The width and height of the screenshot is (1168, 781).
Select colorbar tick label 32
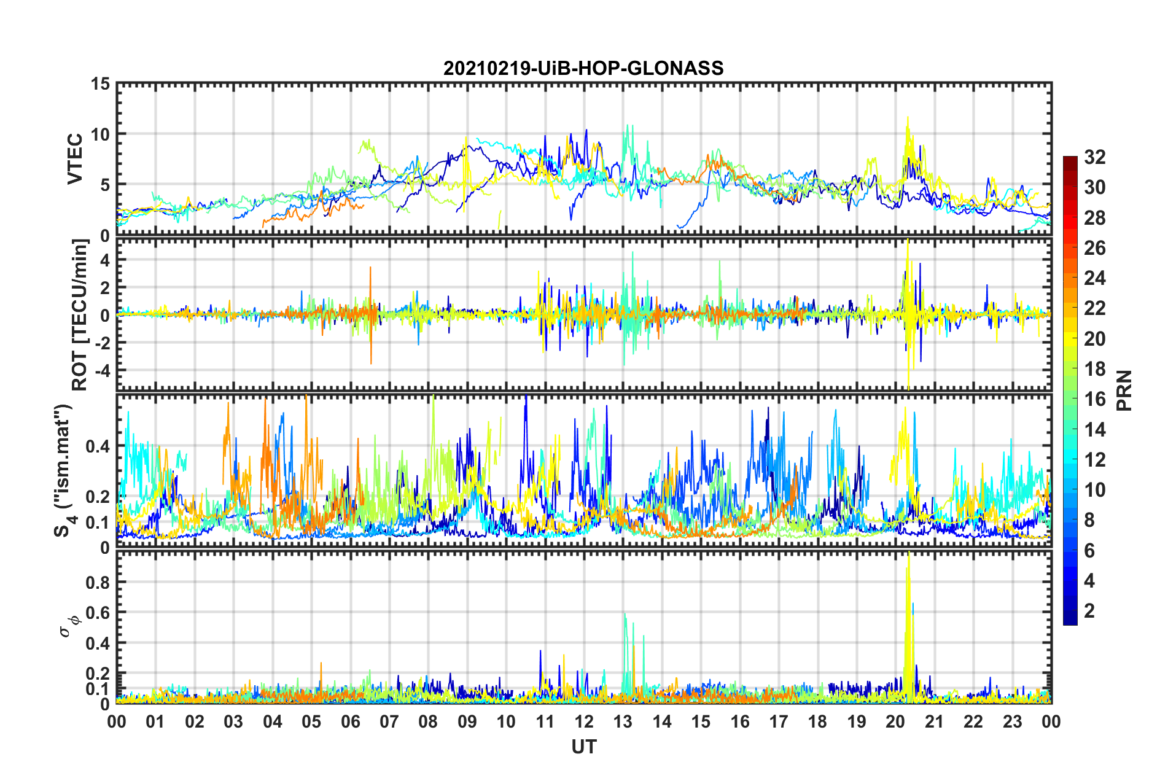point(1095,157)
